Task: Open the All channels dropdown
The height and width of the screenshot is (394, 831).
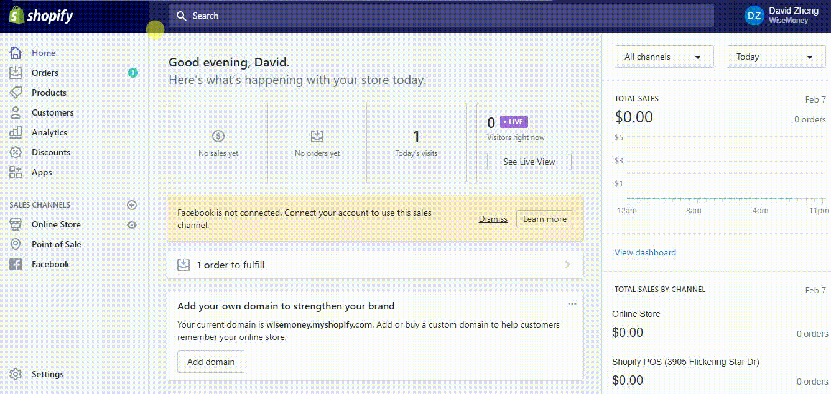Action: click(x=664, y=57)
